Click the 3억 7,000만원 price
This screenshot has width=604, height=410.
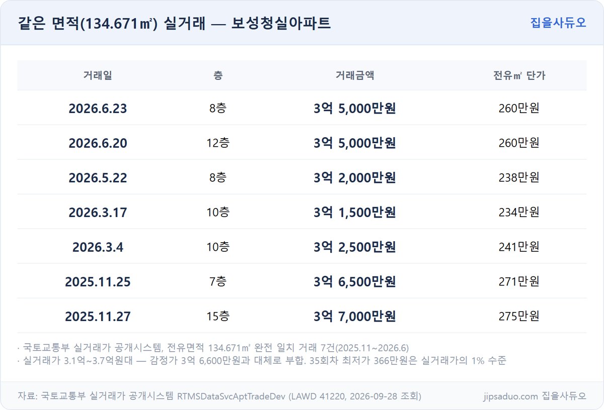pyautogui.click(x=355, y=317)
